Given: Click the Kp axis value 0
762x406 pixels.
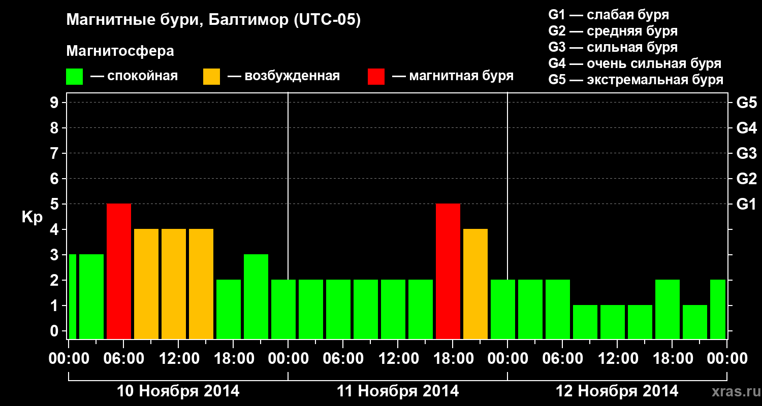Looking at the screenshot, I should pyautogui.click(x=55, y=331).
